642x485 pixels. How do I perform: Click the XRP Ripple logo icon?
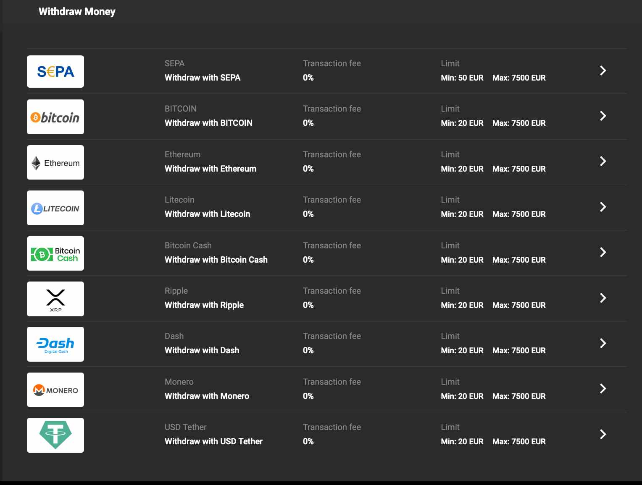point(55,299)
